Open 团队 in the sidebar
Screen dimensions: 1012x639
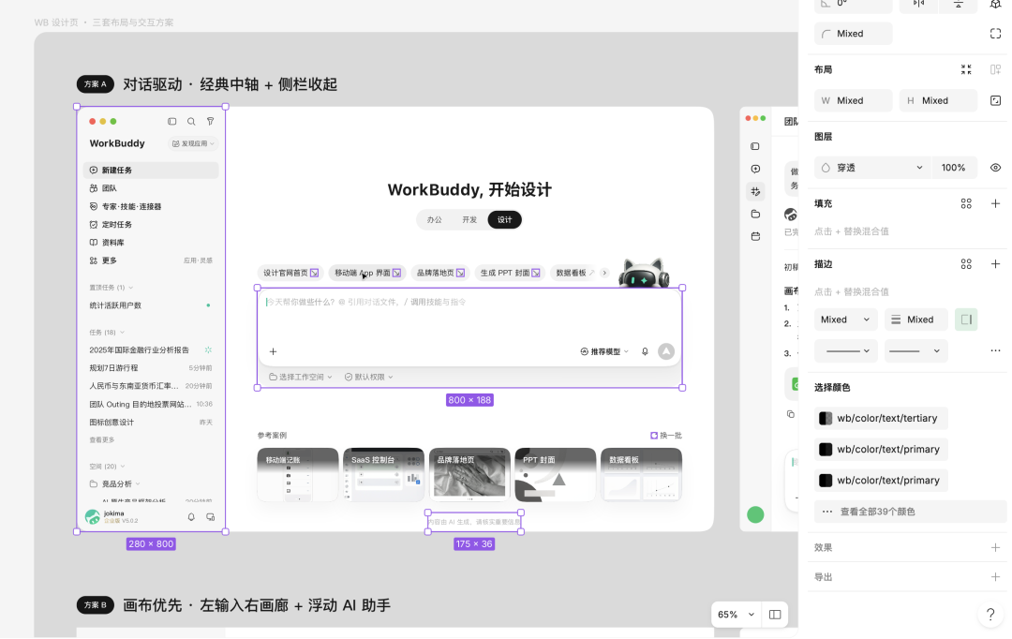pos(151,188)
